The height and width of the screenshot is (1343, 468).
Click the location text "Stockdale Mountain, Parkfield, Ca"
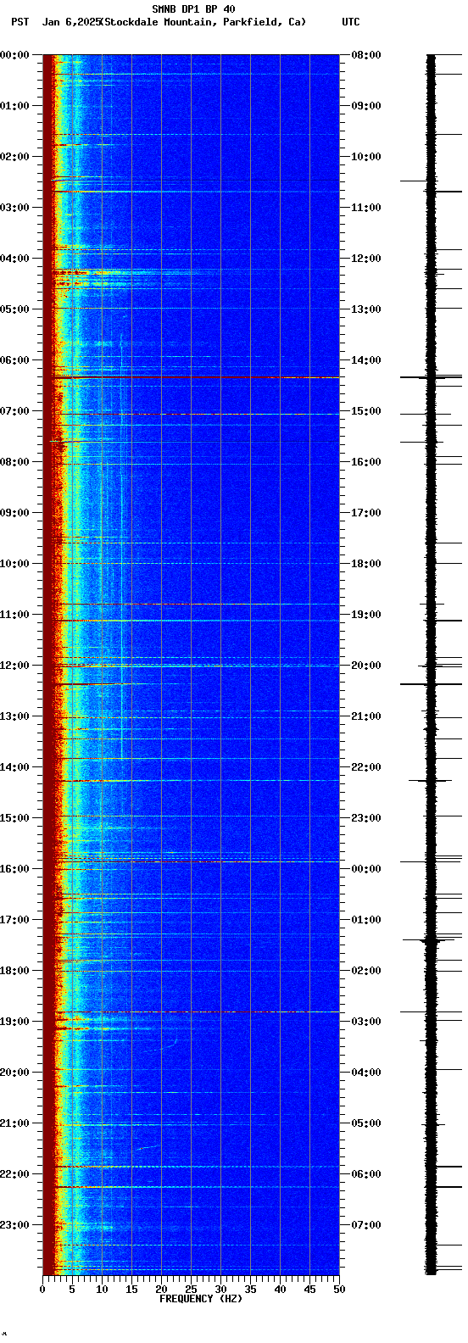click(203, 22)
